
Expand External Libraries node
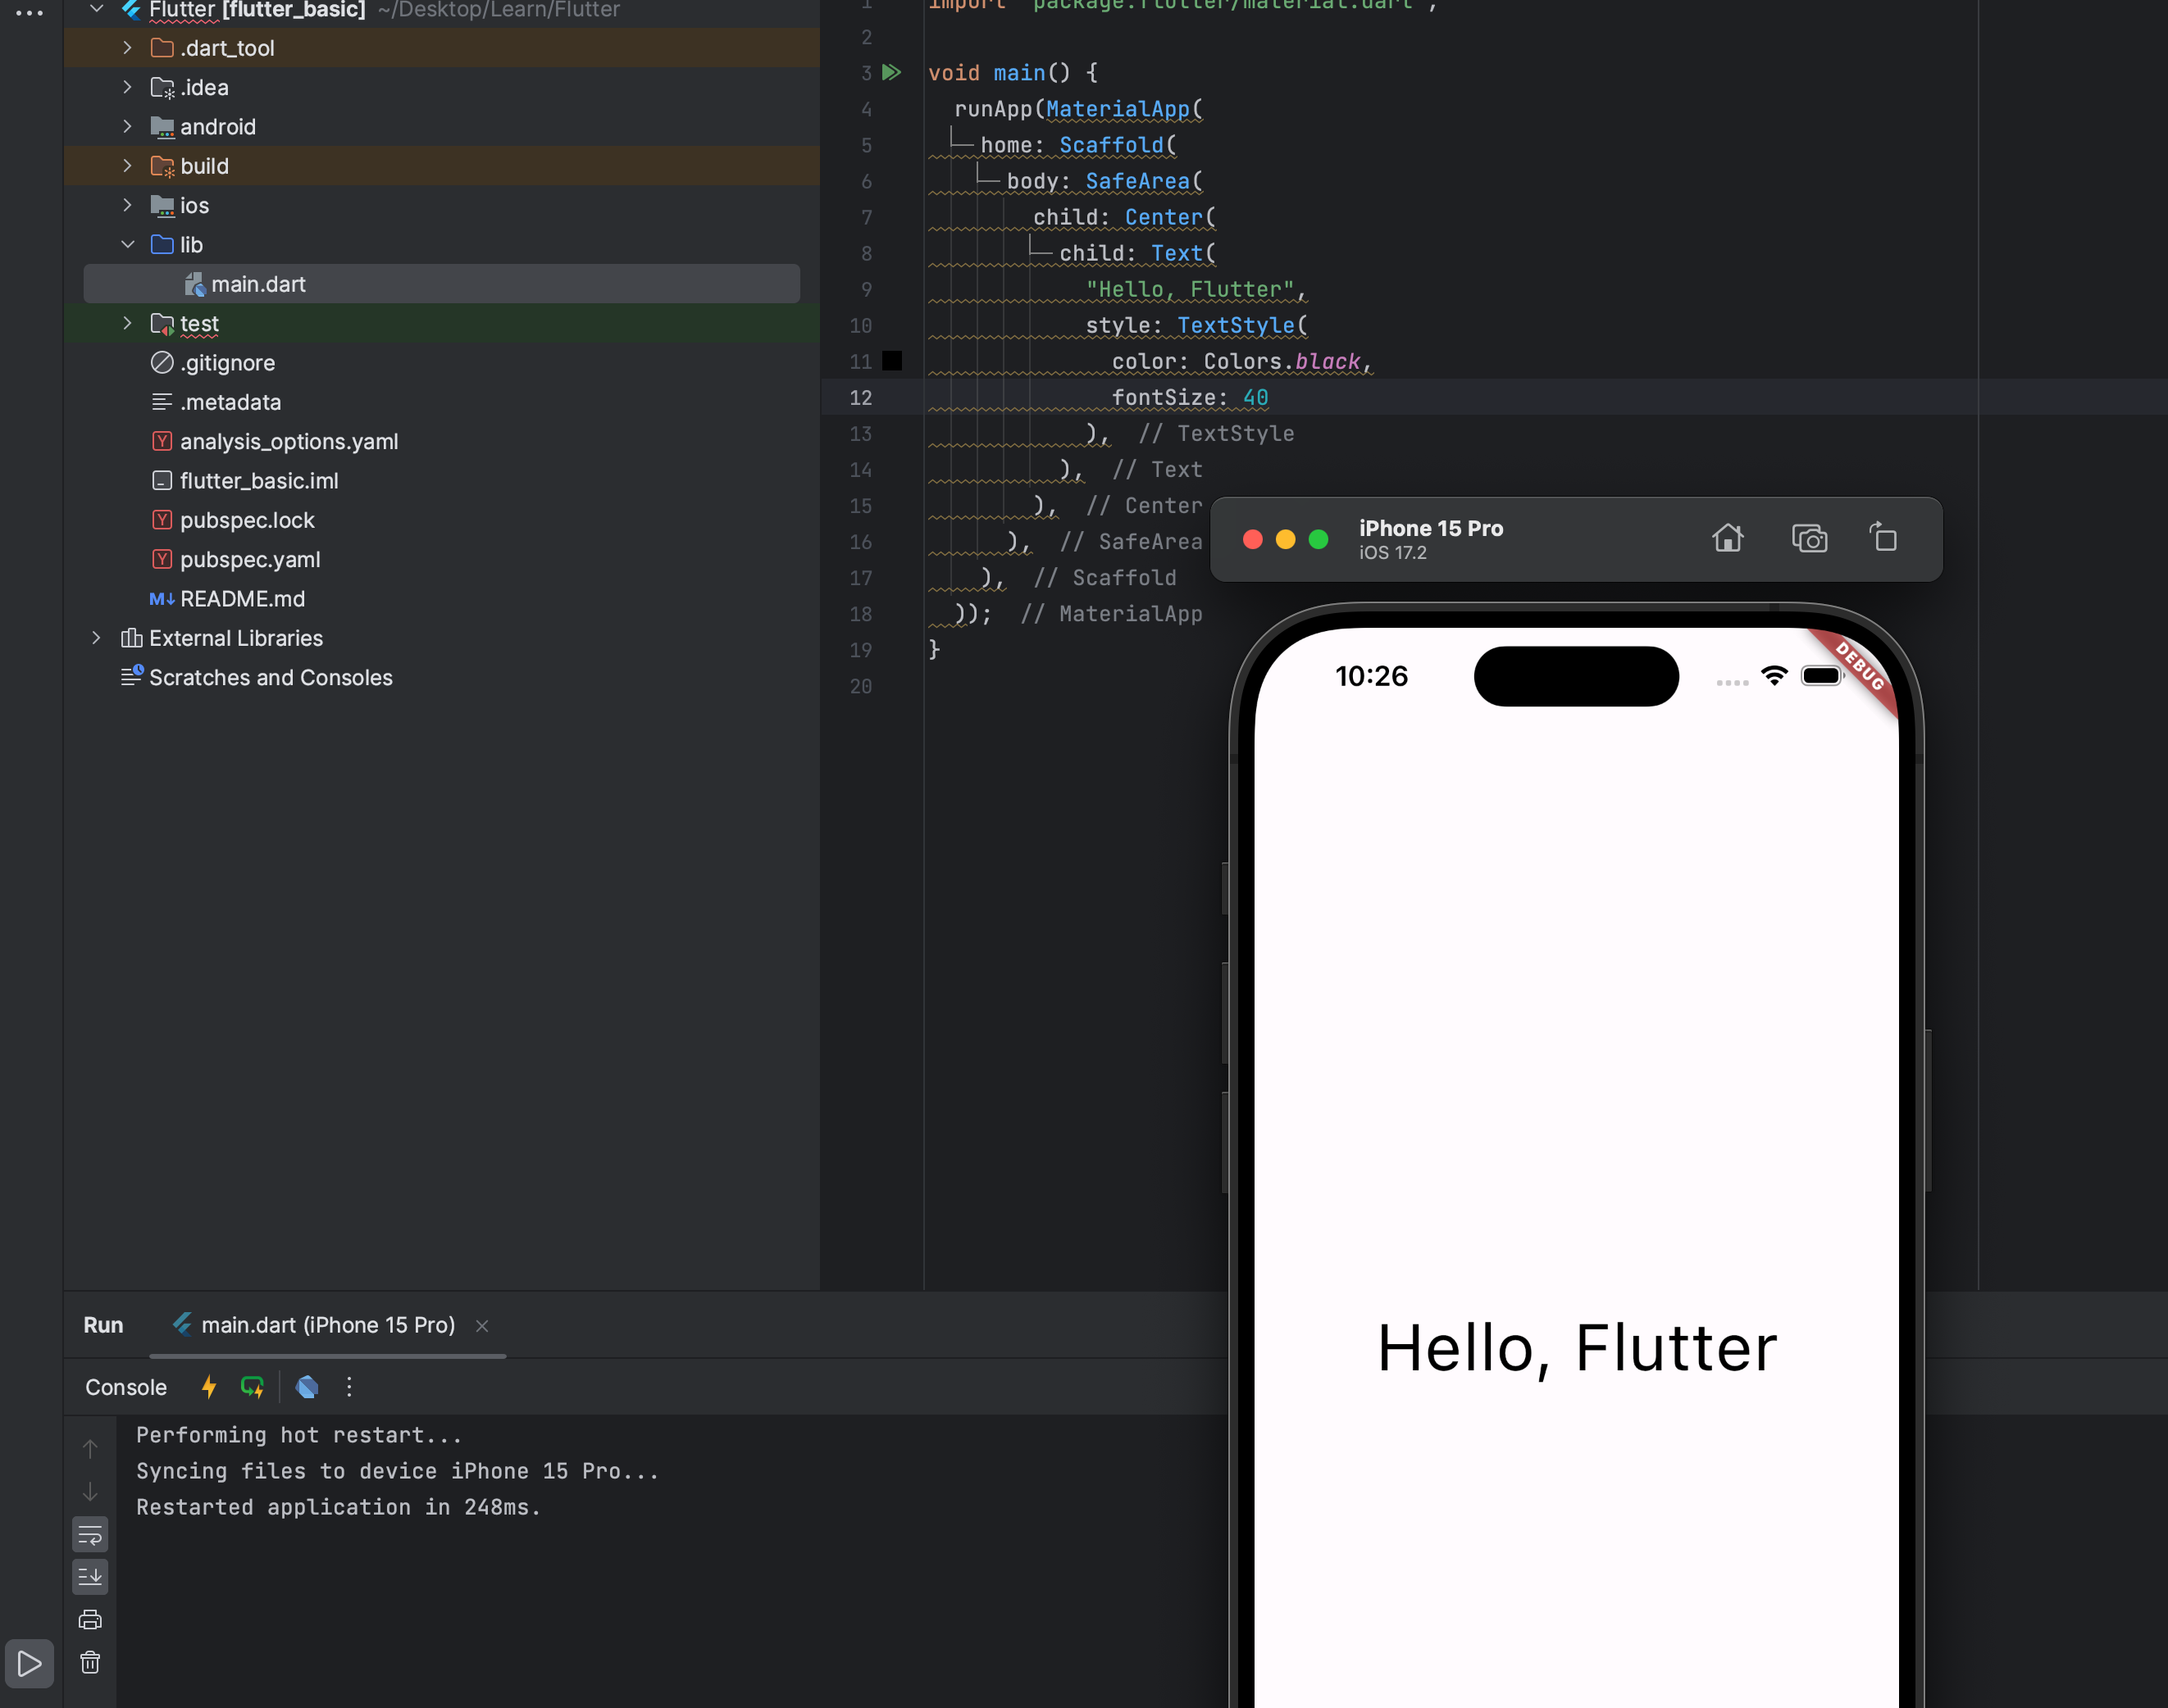tap(96, 638)
